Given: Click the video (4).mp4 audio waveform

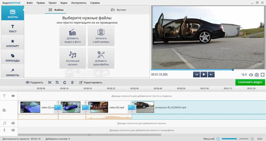Looking at the screenshot, I should [x=109, y=117].
